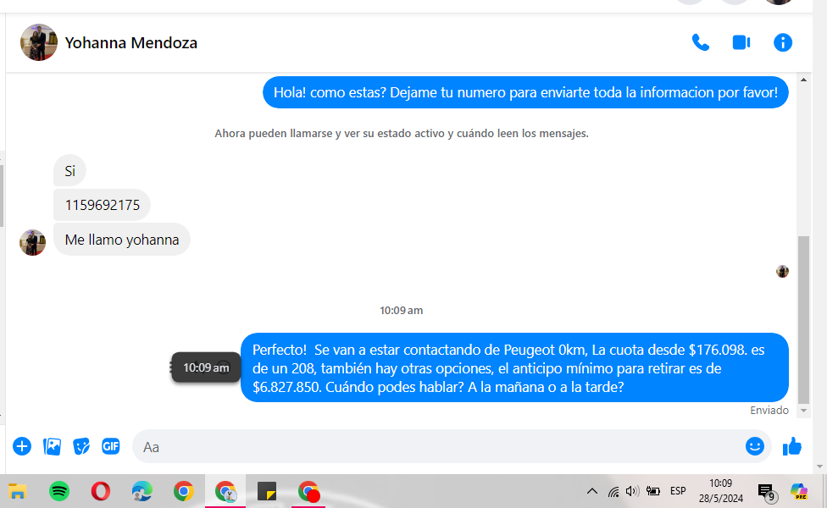The height and width of the screenshot is (508, 827).
Task: Open the Wi-Fi network panel
Action: pos(613,492)
